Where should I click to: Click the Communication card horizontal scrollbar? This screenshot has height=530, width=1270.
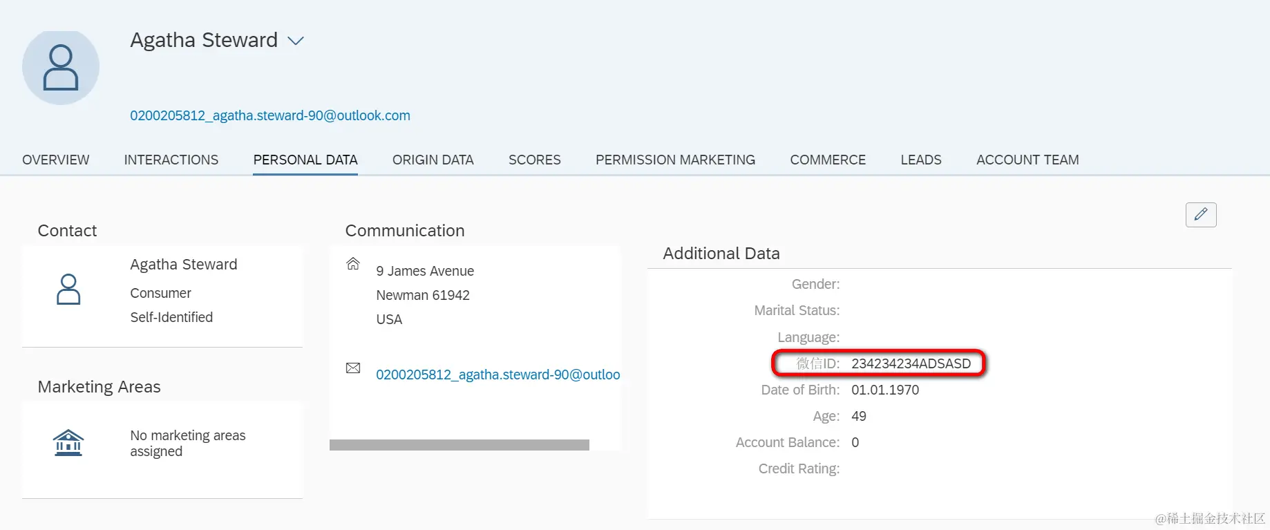(459, 445)
